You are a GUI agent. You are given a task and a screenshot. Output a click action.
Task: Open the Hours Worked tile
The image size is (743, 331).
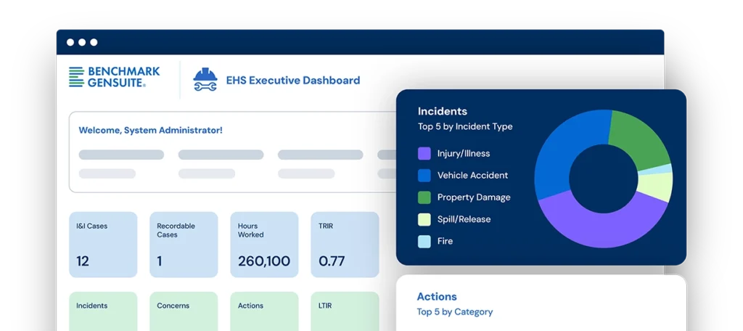click(264, 245)
